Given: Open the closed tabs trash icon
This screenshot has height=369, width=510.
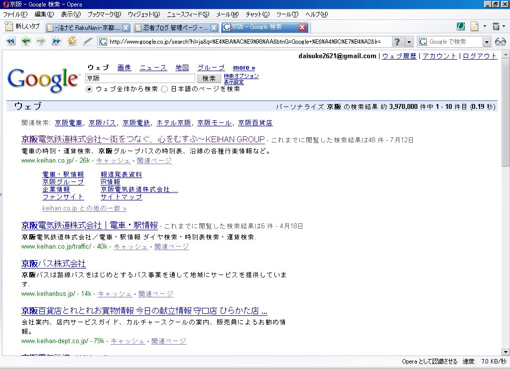Looking at the screenshot, I should tap(496, 26).
